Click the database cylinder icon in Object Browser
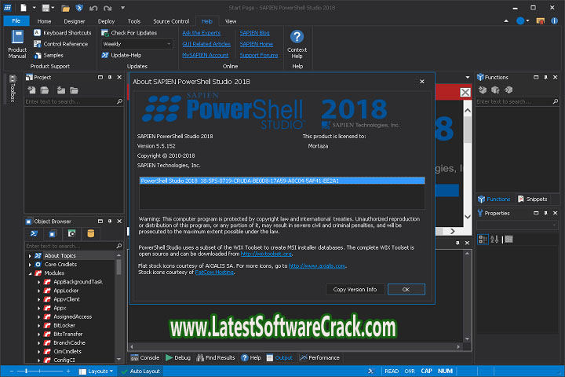Image resolution: width=565 pixels, height=377 pixels. pos(91,234)
